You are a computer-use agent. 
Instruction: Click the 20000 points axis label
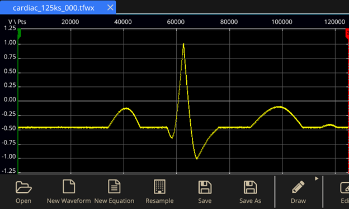click(70, 22)
